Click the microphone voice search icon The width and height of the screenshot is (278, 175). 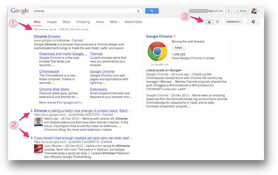(x=138, y=11)
